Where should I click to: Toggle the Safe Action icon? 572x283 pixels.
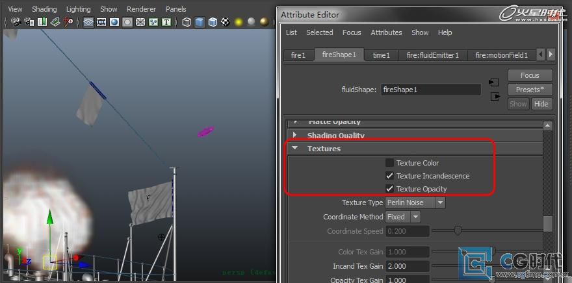tap(153, 22)
